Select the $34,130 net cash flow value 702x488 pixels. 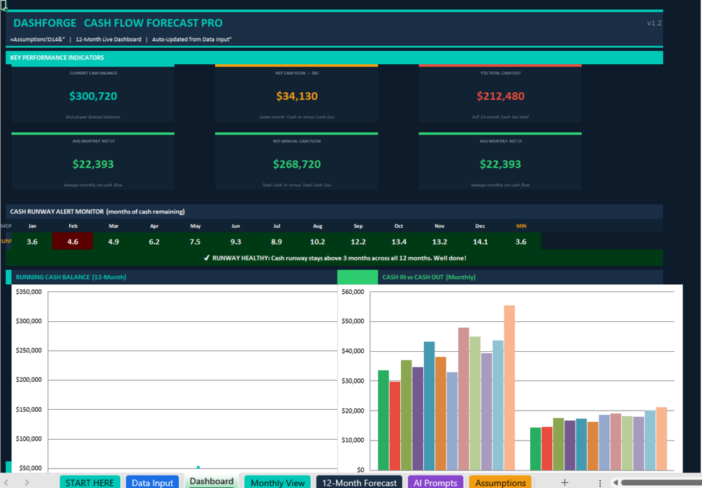point(296,96)
